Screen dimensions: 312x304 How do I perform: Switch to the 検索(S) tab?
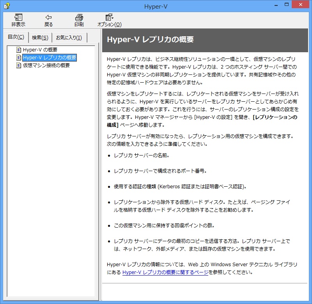pyautogui.click(x=40, y=37)
